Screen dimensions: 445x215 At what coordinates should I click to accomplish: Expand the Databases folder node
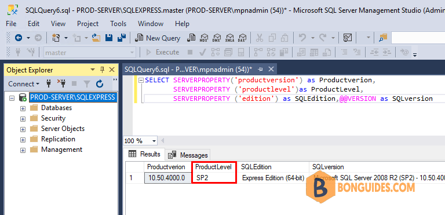click(x=23, y=108)
